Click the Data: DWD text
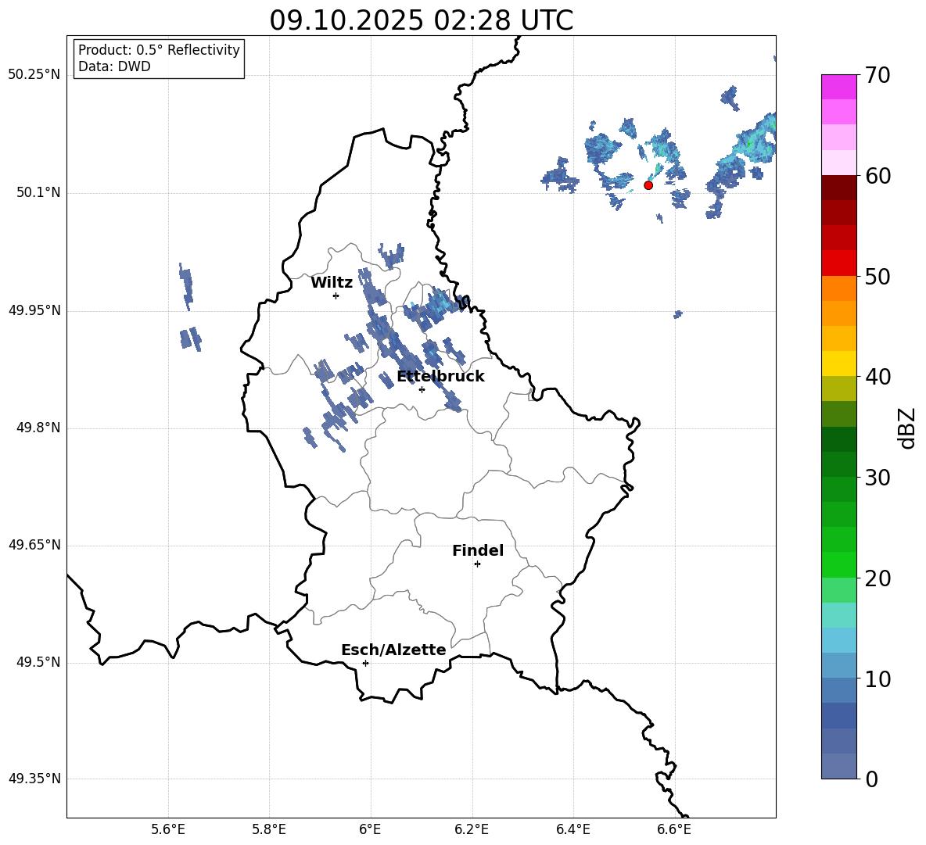The image size is (926, 845). pyautogui.click(x=114, y=66)
